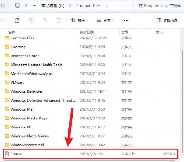Select the Program Files breadcrumb
Viewport: 184px width, 162px height.
click(x=88, y=6)
